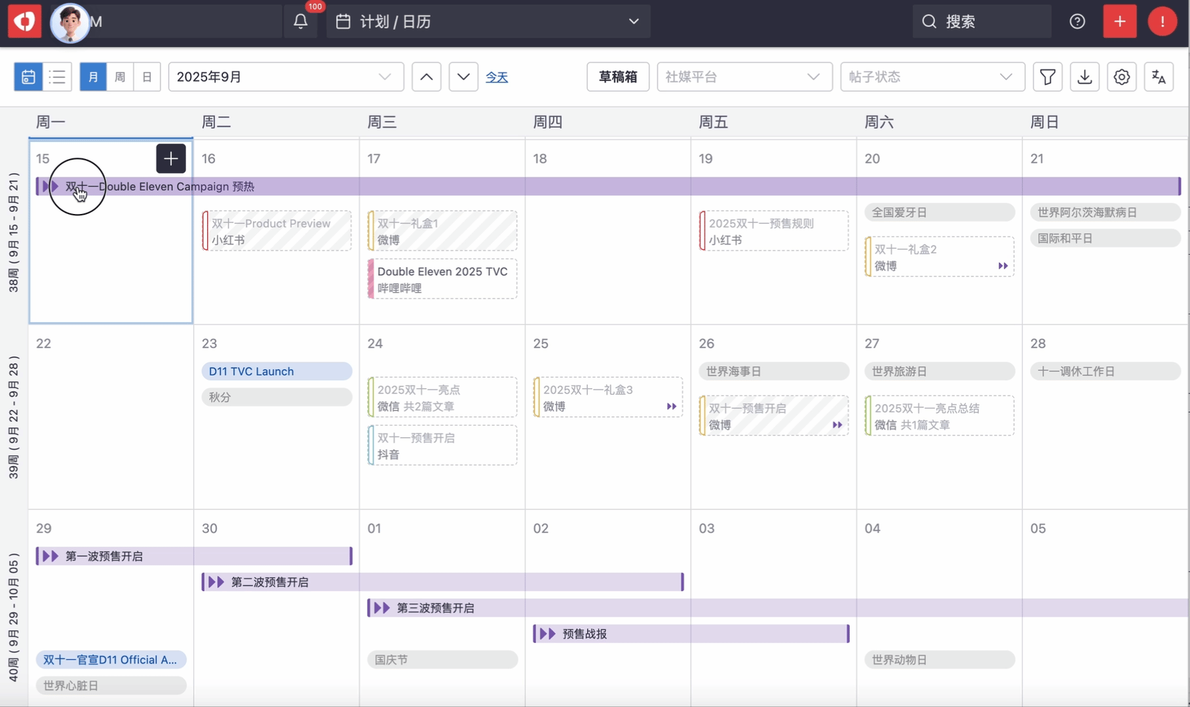Select the calendar grid view

pyautogui.click(x=28, y=77)
